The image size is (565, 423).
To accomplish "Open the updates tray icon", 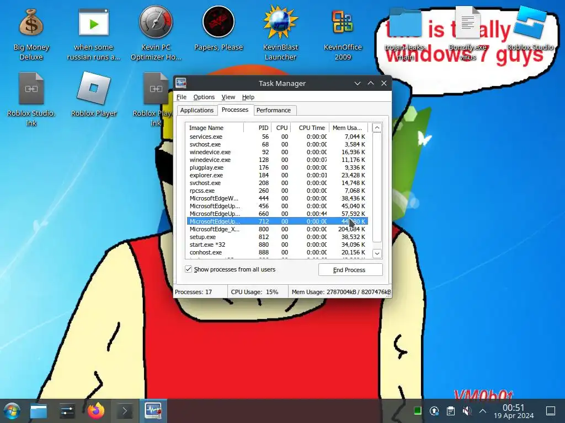I will click(x=434, y=411).
